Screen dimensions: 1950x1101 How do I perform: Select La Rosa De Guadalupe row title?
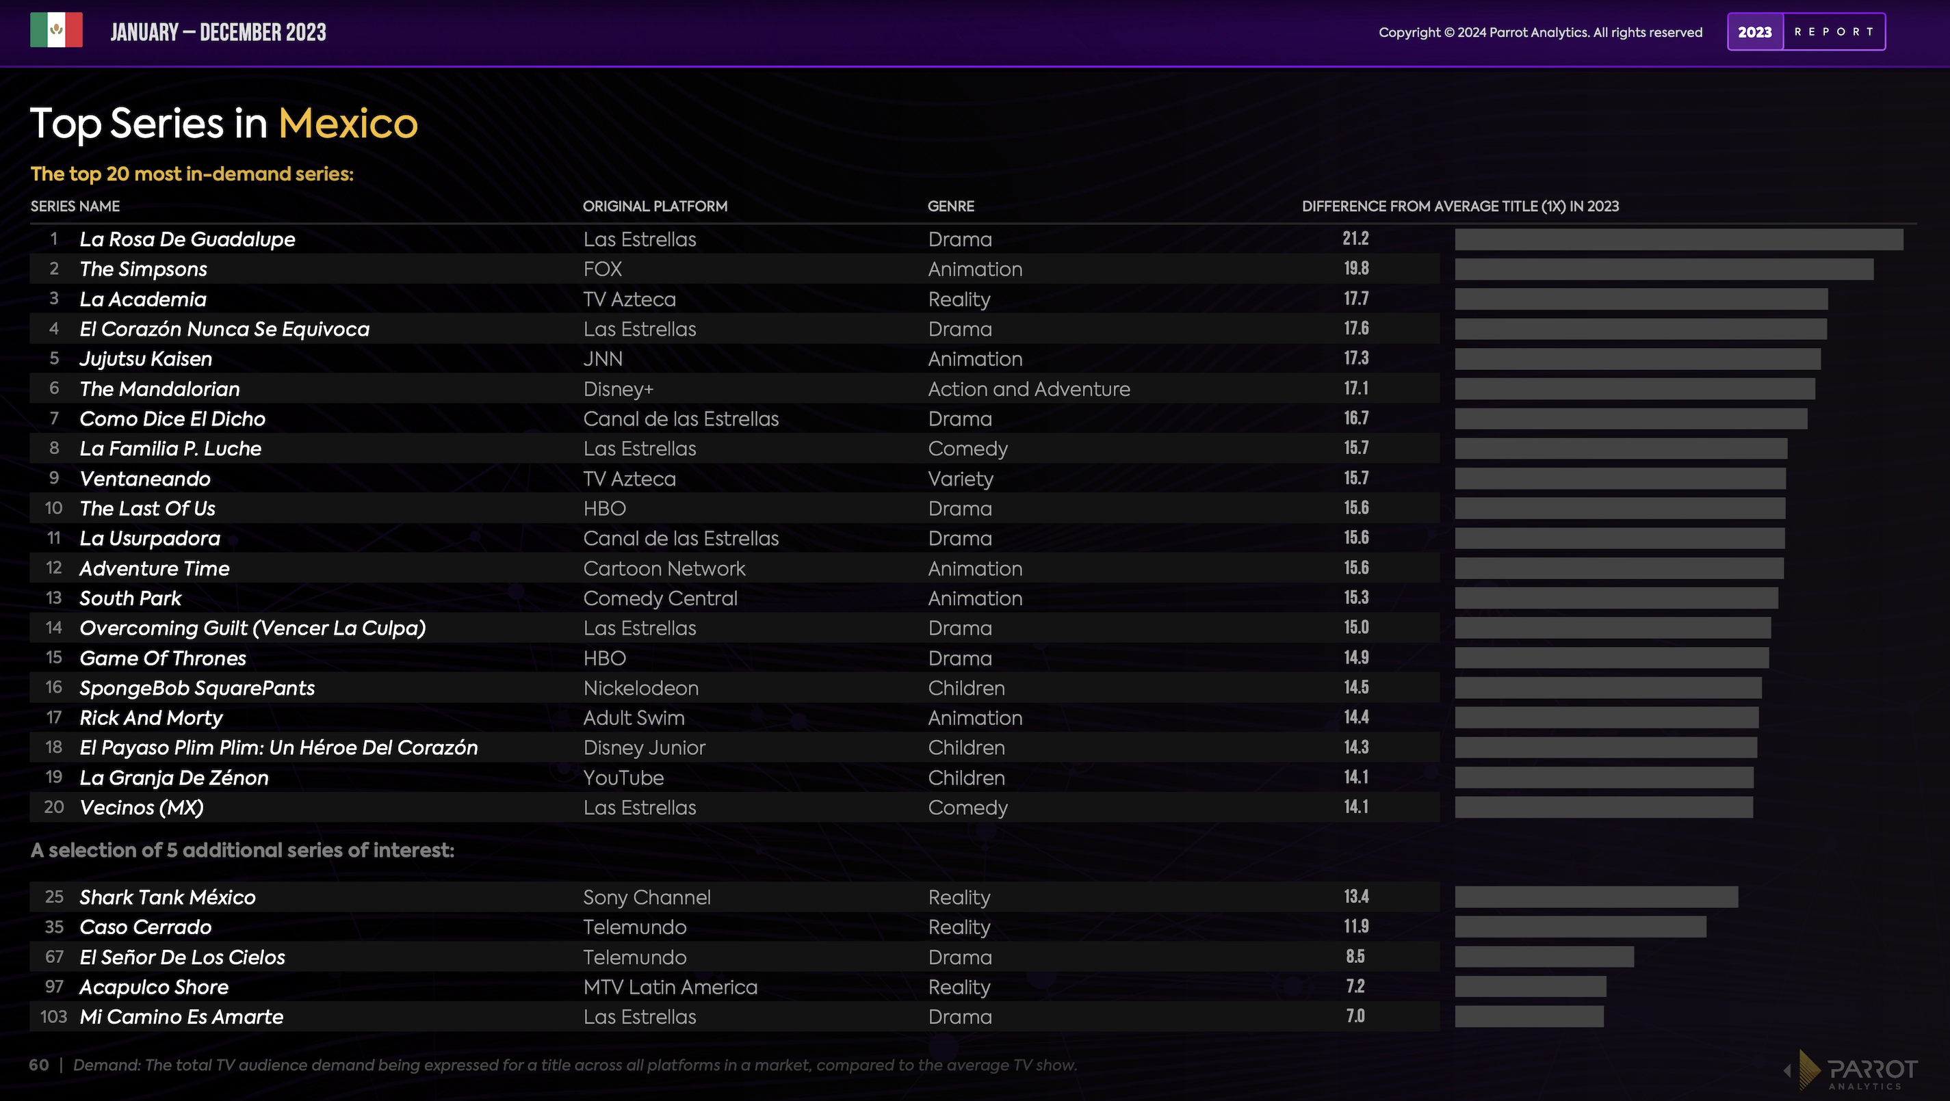(187, 239)
